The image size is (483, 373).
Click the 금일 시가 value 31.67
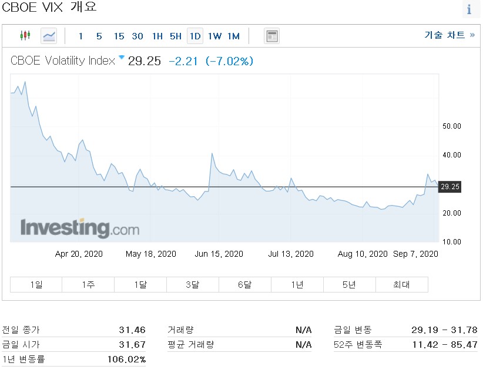[x=132, y=344]
